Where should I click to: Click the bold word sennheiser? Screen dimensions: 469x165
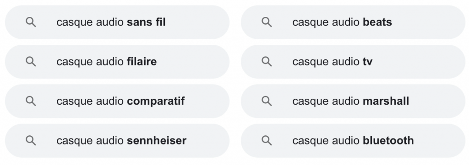pos(157,140)
